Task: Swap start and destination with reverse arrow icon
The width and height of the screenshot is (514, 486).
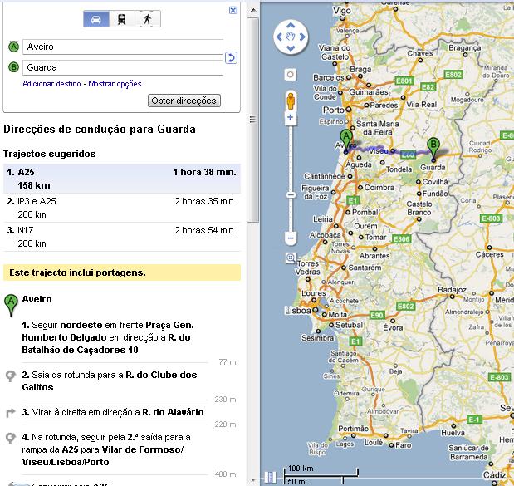Action: 231,57
